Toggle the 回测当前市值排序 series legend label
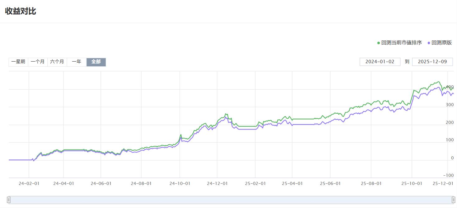 401,43
